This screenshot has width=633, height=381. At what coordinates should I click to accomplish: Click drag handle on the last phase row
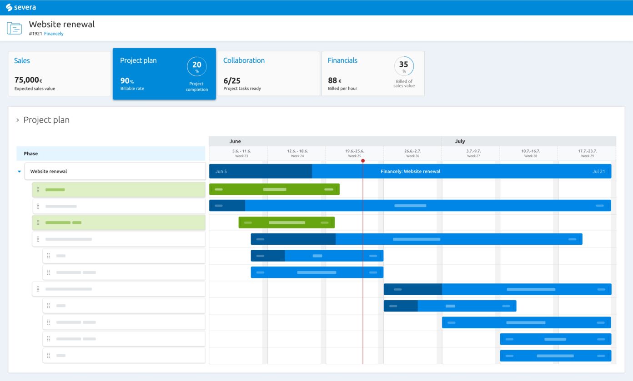click(x=48, y=355)
